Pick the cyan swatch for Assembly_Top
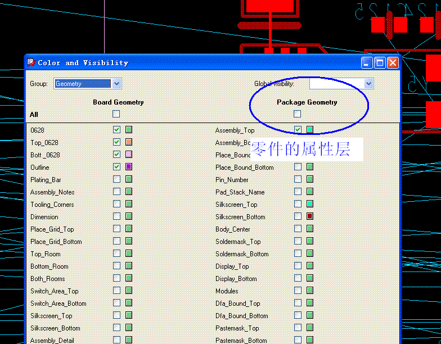Screen dimensions: 441x344 tap(310, 129)
